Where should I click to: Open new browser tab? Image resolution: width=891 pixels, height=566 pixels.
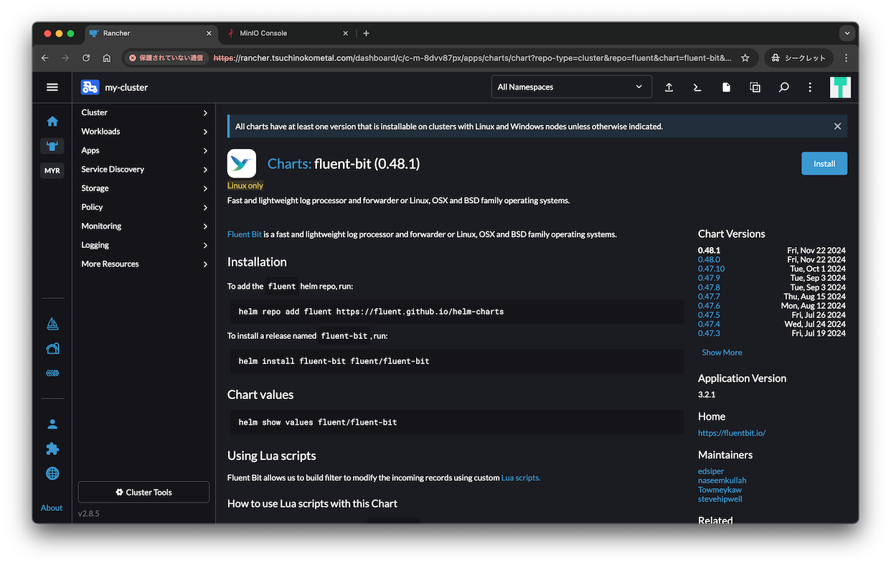[366, 33]
